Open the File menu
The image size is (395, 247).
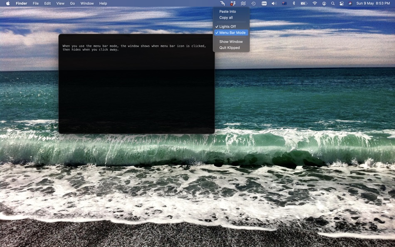[x=36, y=3]
